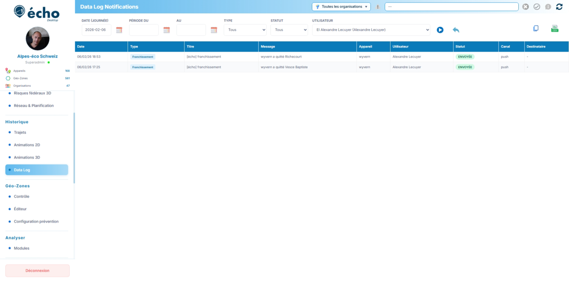Click the copy to clipboard icon

[536, 28]
